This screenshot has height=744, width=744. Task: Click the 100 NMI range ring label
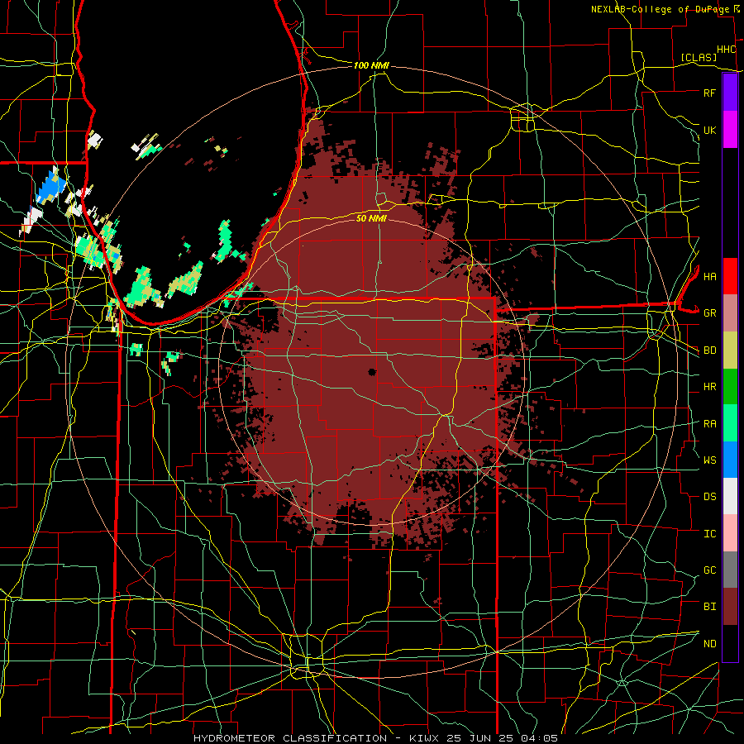click(x=371, y=65)
